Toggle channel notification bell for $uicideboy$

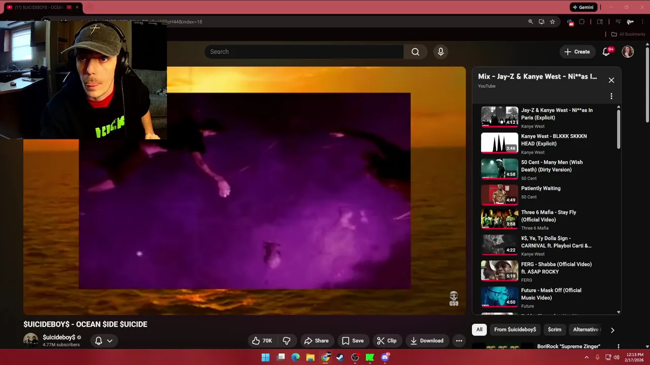(104, 341)
